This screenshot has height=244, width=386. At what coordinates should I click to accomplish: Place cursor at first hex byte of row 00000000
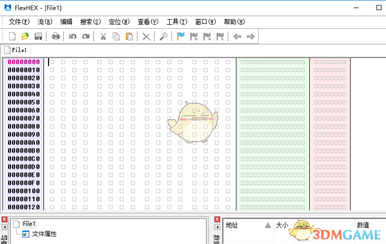[x=52, y=62]
